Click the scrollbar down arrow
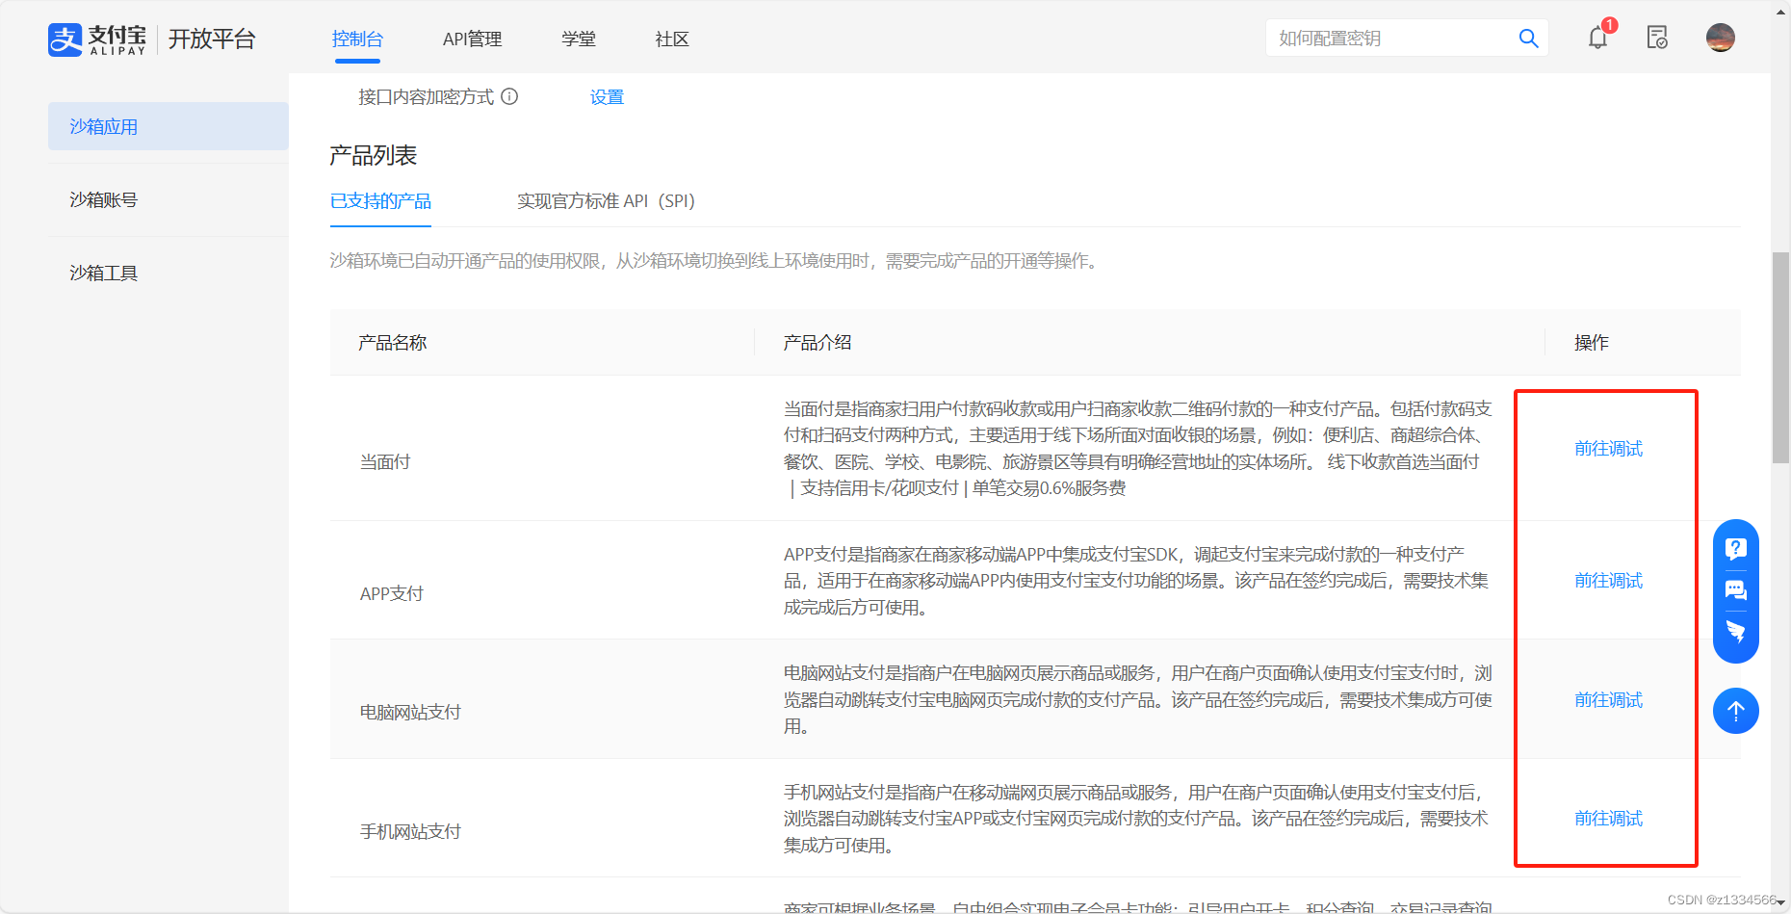The width and height of the screenshot is (1791, 914). point(1781,904)
